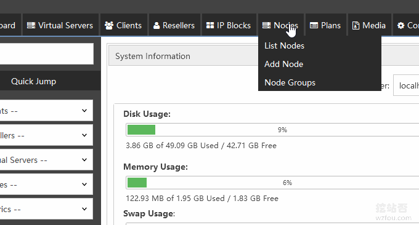Open the Resellers menu
Image resolution: width=419 pixels, height=225 pixels.
(174, 25)
